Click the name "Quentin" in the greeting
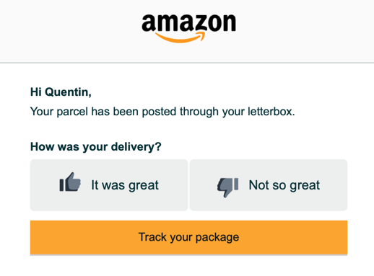This screenshot has height=276, width=374. click(x=68, y=92)
